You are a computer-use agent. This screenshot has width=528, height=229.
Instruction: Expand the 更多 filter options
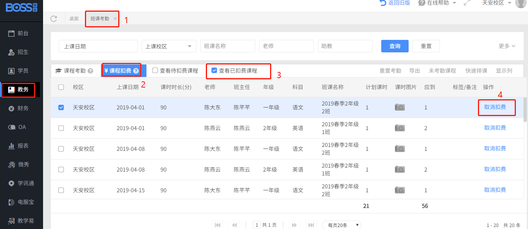click(x=507, y=46)
